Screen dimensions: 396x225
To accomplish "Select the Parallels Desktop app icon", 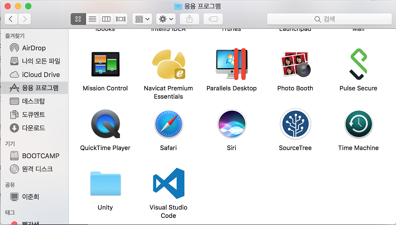I will coord(231,64).
